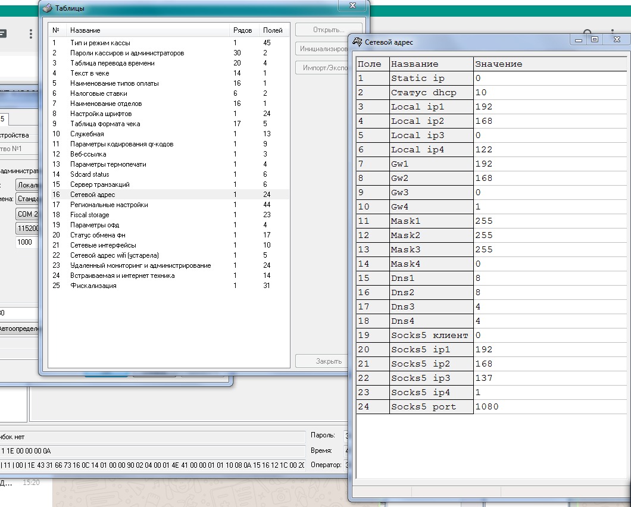This screenshot has height=507, width=631.
Task: Click the 'Dns1' name cell
Action: pos(432,278)
